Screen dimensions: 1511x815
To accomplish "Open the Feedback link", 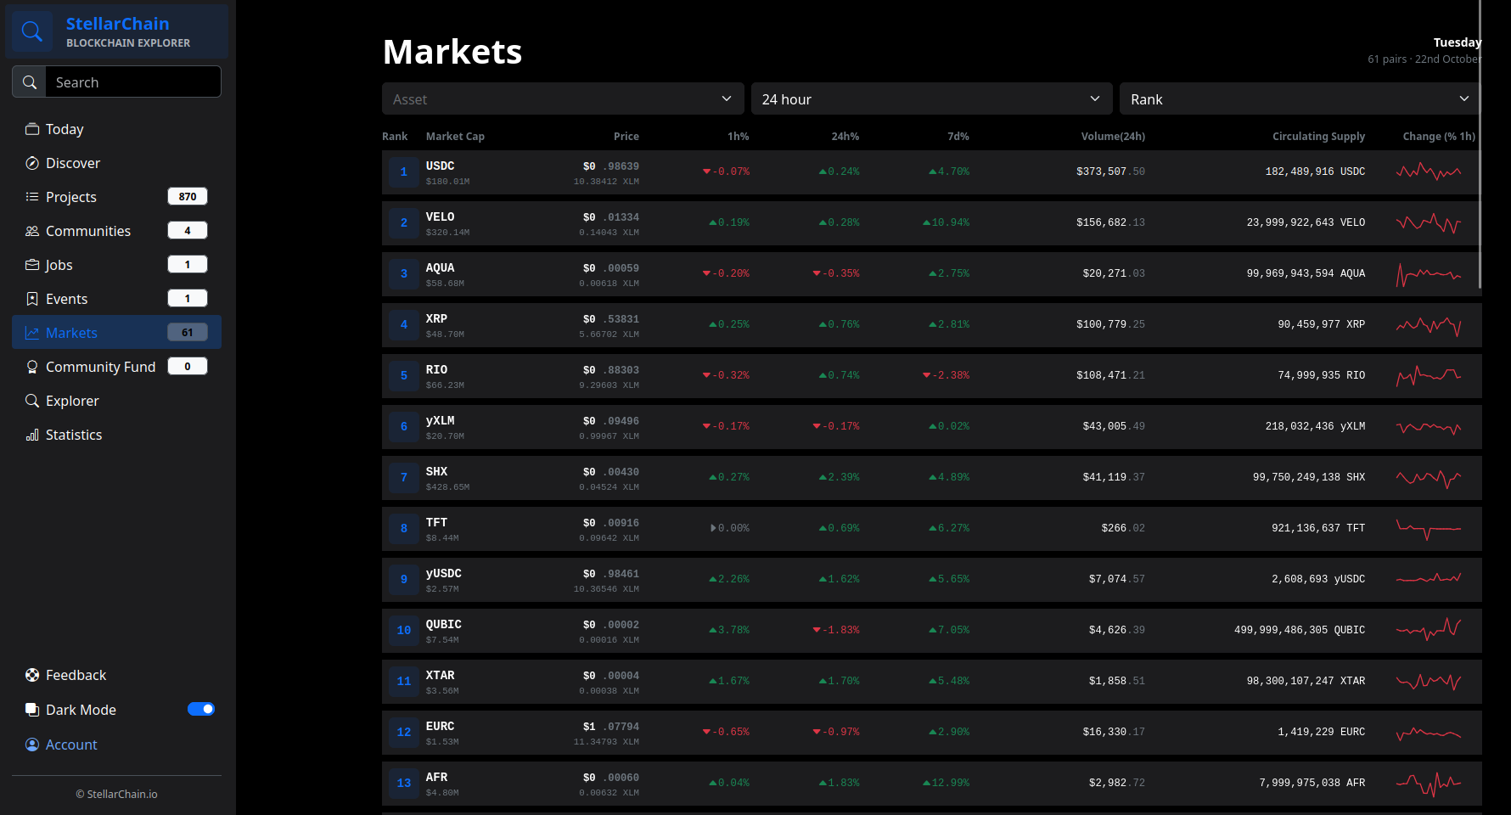I will tap(76, 675).
